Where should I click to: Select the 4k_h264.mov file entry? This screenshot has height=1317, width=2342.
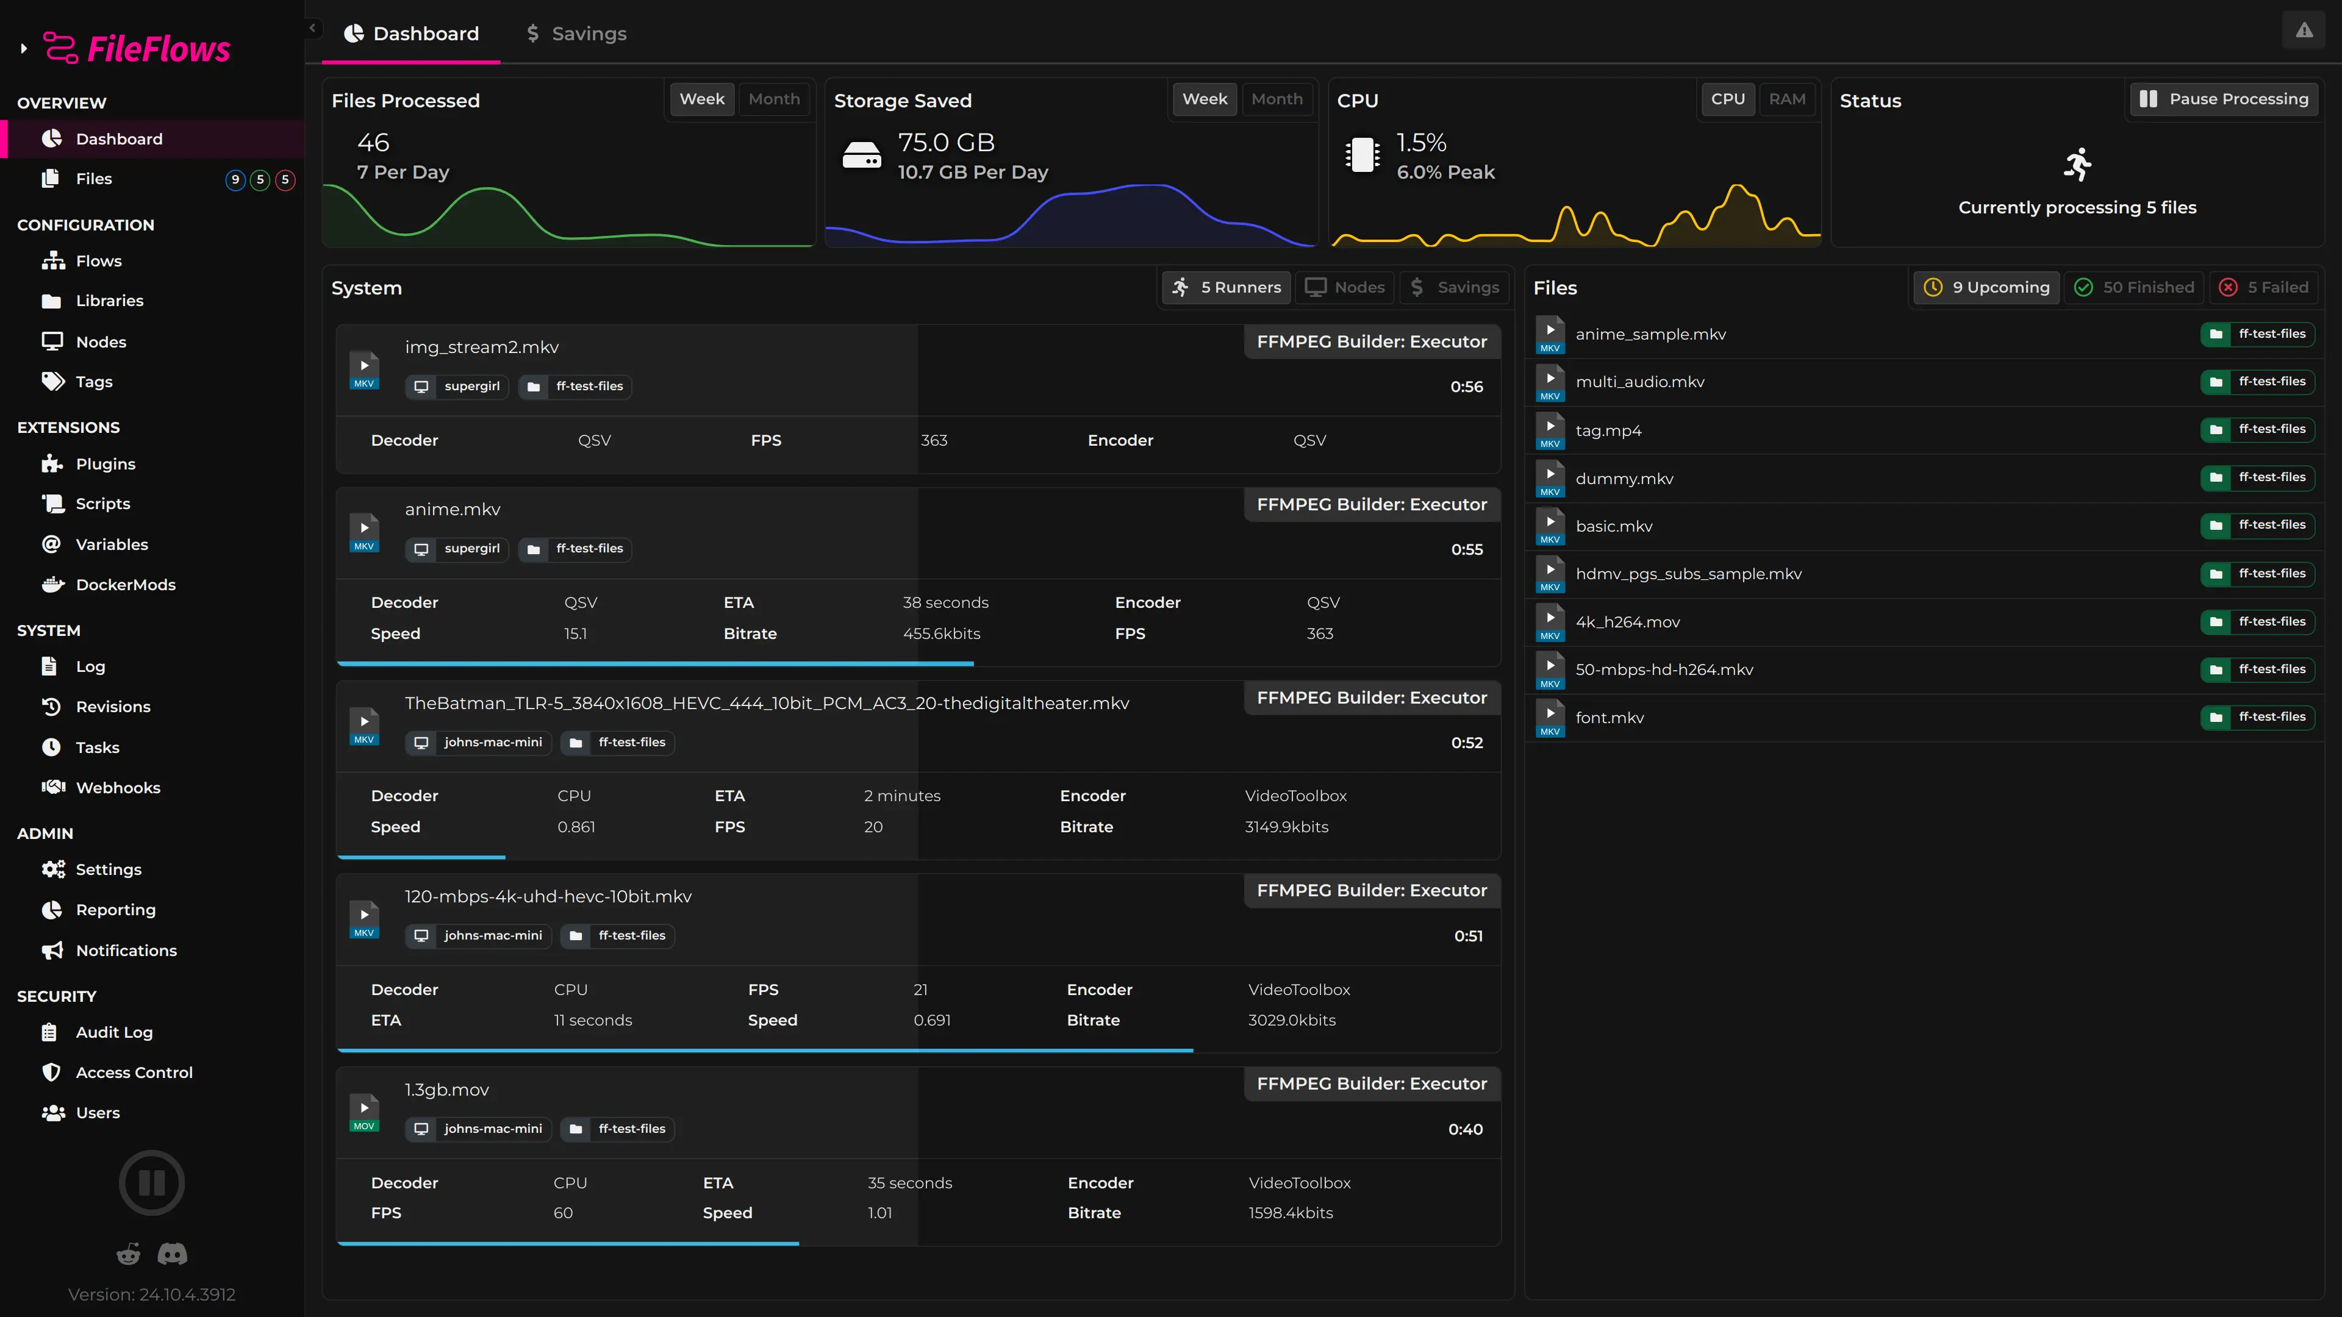pyautogui.click(x=1627, y=622)
